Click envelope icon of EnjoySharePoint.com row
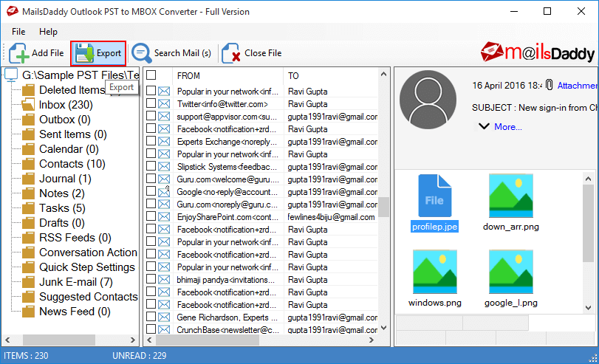The width and height of the screenshot is (599, 364). (x=164, y=216)
